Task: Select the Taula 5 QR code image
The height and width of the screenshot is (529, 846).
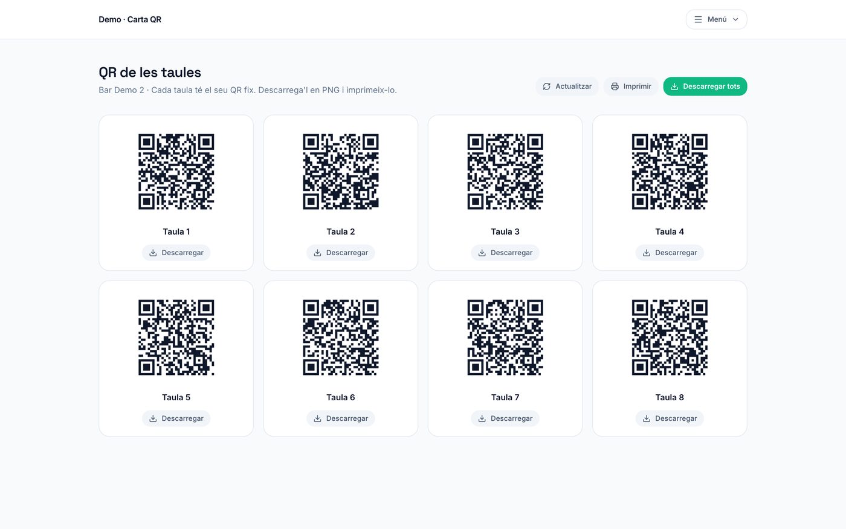Action: coord(176,337)
